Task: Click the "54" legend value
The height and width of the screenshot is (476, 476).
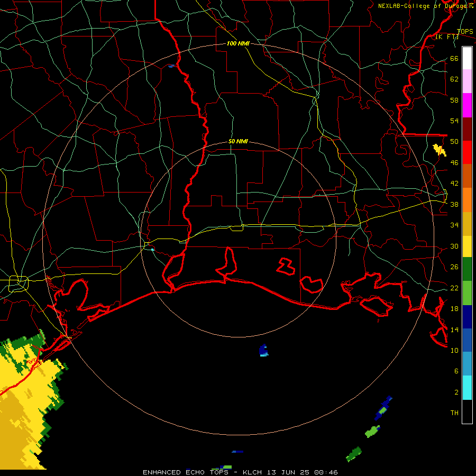Action: click(x=454, y=121)
